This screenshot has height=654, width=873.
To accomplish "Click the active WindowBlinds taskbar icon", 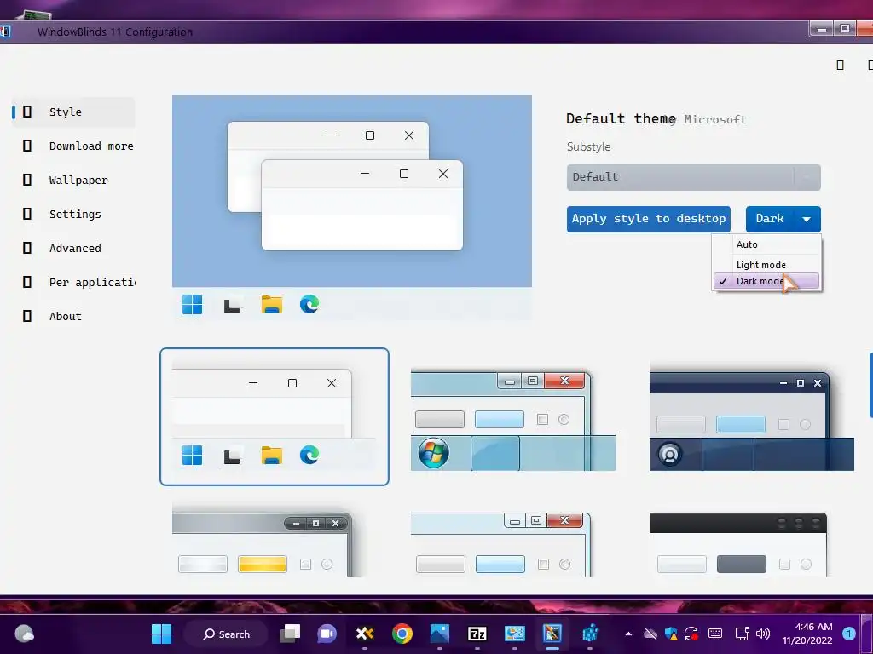I will point(552,634).
